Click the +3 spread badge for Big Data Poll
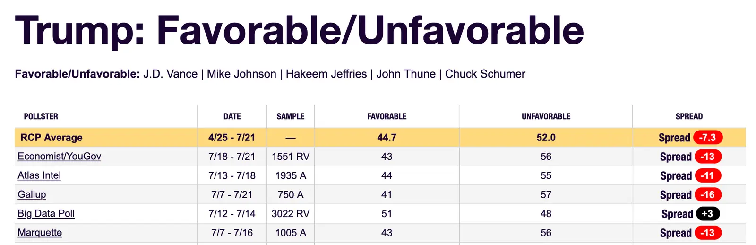756x245 pixels. [707, 214]
